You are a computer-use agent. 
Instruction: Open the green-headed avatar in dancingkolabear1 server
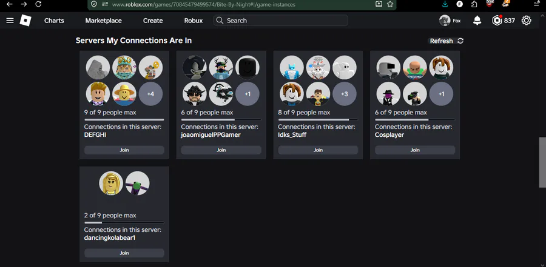tap(138, 183)
